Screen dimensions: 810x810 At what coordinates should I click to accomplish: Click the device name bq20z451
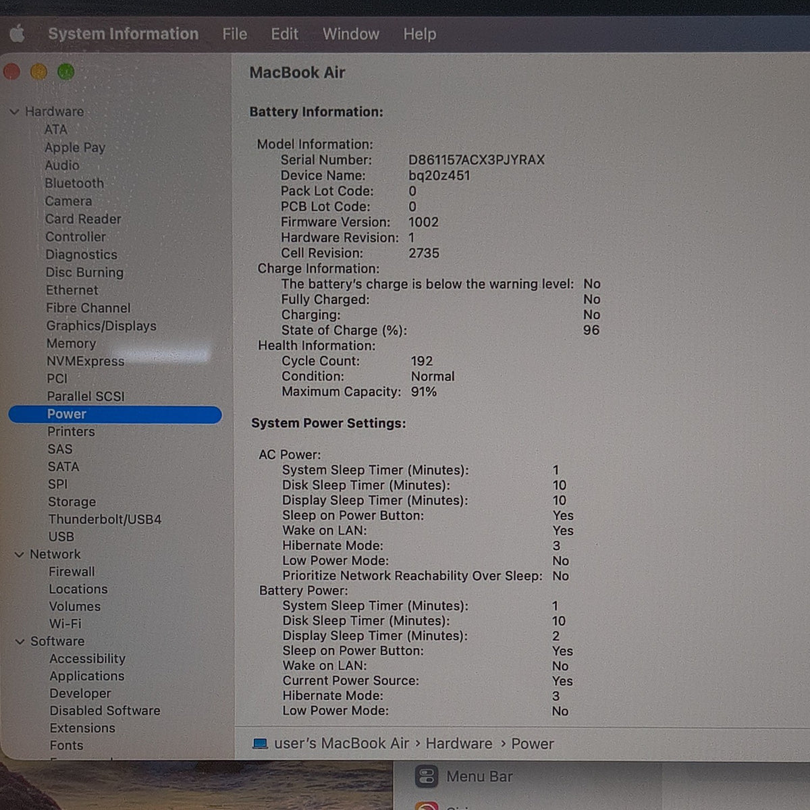coord(439,175)
